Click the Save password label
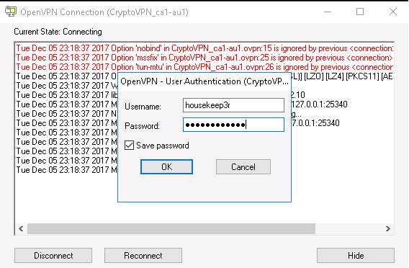The width and height of the screenshot is (409, 268). (163, 146)
